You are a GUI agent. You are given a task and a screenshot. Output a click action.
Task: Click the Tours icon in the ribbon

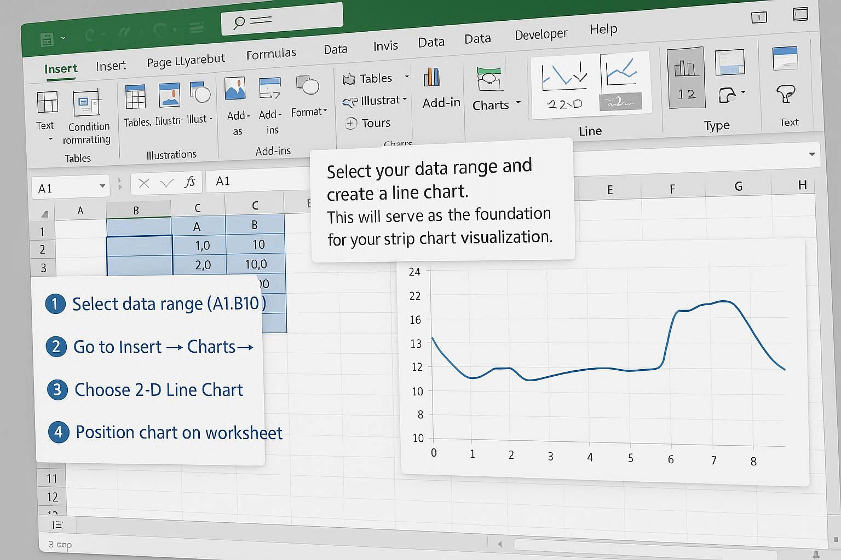tap(351, 124)
